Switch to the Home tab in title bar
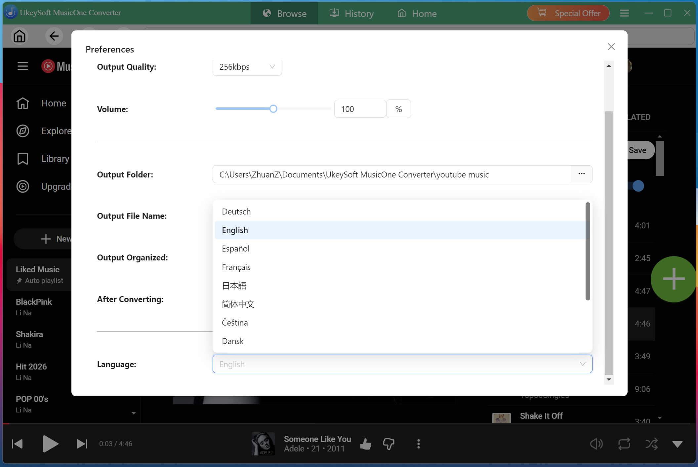Screen dimensions: 698x467 click(417, 13)
